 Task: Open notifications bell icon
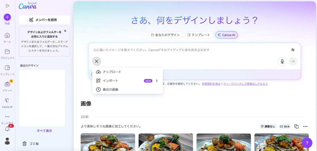click(x=7, y=129)
